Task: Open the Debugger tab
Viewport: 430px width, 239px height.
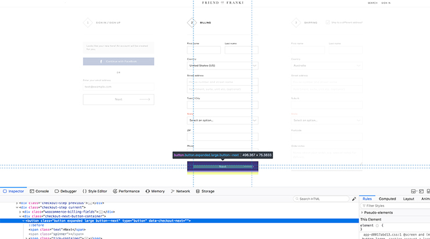Action: (x=66, y=191)
